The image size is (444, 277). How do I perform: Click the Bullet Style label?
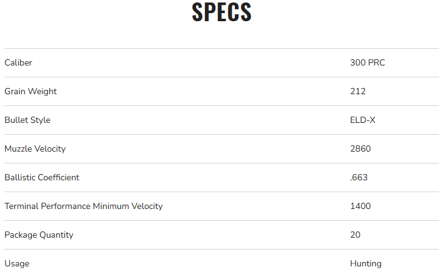[27, 120]
